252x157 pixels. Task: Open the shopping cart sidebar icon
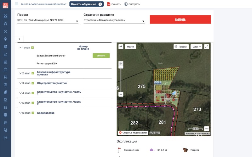(x=5, y=77)
